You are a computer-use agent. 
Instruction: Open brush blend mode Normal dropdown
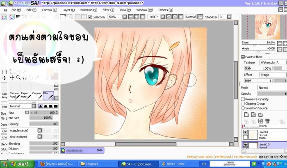34,106
